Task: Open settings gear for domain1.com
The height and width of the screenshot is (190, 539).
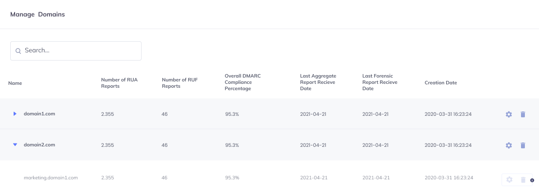Action: pyautogui.click(x=509, y=114)
